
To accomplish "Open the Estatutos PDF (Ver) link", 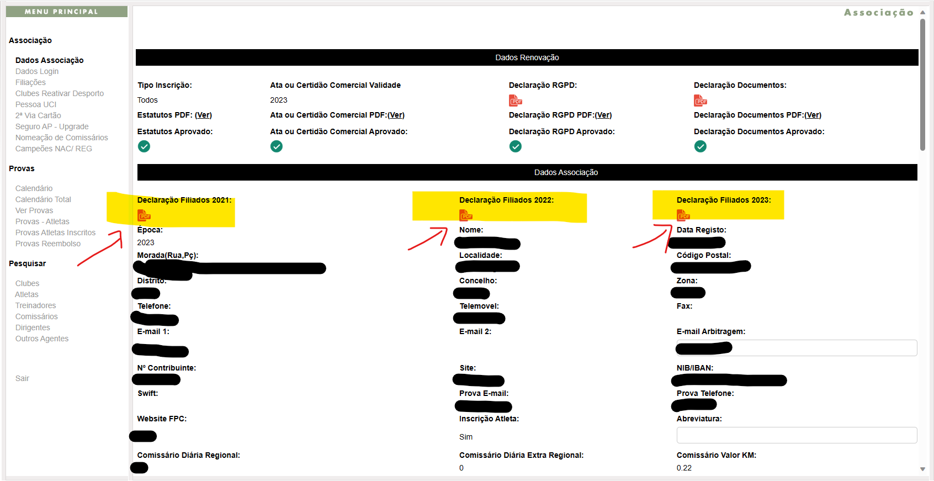I will [203, 115].
